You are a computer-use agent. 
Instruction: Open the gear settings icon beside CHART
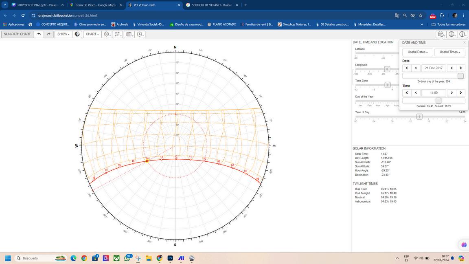[107, 34]
